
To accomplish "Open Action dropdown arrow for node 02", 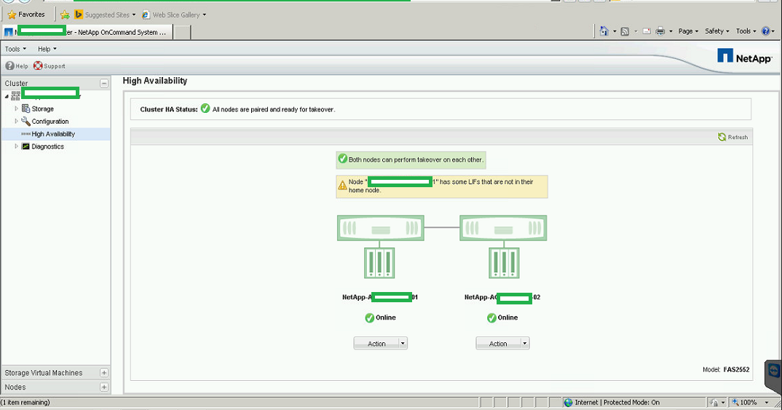I will tap(525, 343).
